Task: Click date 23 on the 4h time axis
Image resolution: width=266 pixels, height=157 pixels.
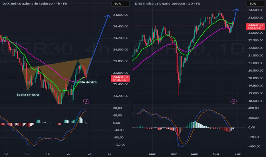Action: 68,154
